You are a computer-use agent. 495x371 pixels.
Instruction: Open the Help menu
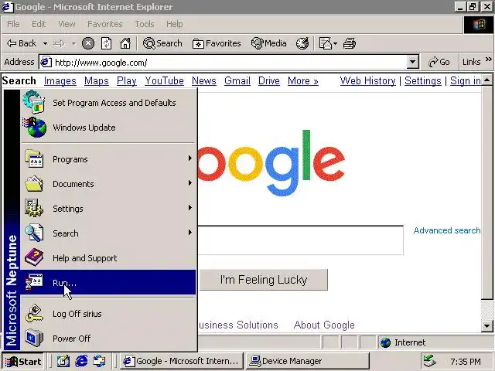tap(174, 24)
